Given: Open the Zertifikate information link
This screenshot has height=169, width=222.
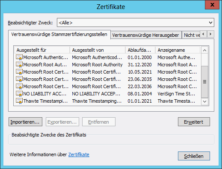Looking at the screenshot, I should click(x=79, y=154).
